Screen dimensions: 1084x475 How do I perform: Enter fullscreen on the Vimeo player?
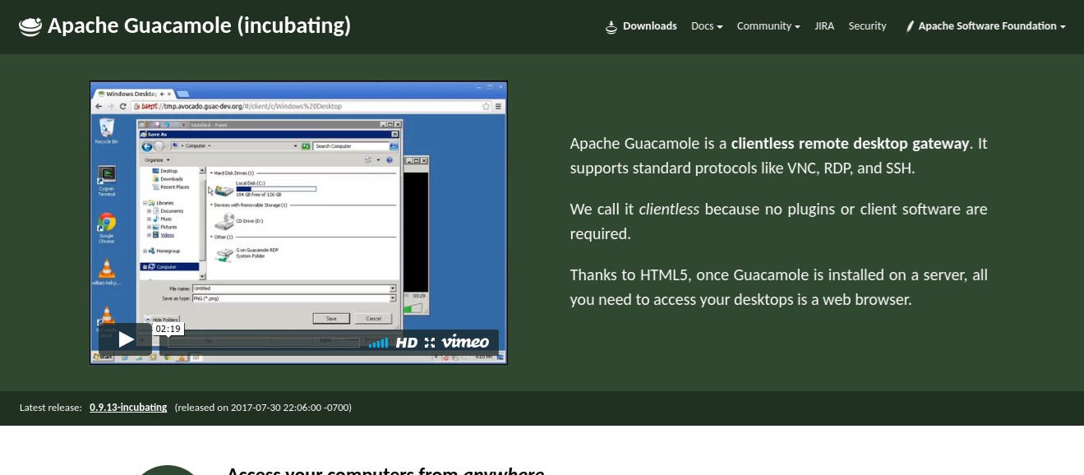[x=430, y=343]
